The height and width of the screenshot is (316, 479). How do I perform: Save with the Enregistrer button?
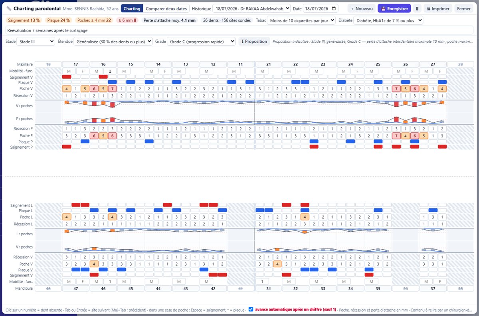click(x=394, y=8)
